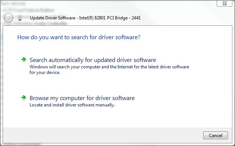Click the back arrow button
This screenshot has width=235, height=146.
pyautogui.click(x=8, y=18)
